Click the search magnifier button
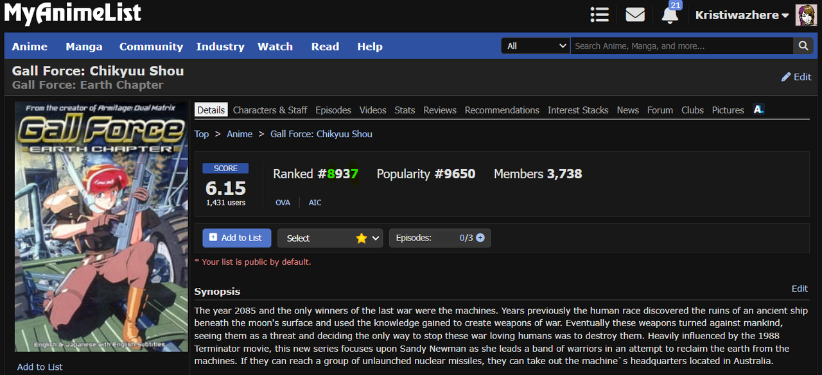Screen dimensions: 822x375 (803, 46)
